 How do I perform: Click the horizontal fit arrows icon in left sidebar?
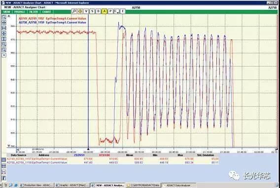point(4,28)
